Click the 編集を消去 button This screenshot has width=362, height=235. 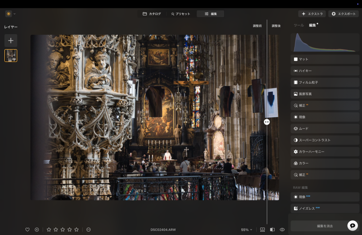click(x=325, y=226)
